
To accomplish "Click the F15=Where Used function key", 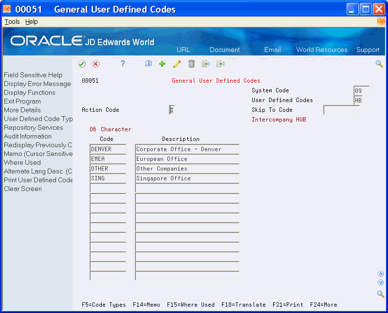I will [x=190, y=305].
